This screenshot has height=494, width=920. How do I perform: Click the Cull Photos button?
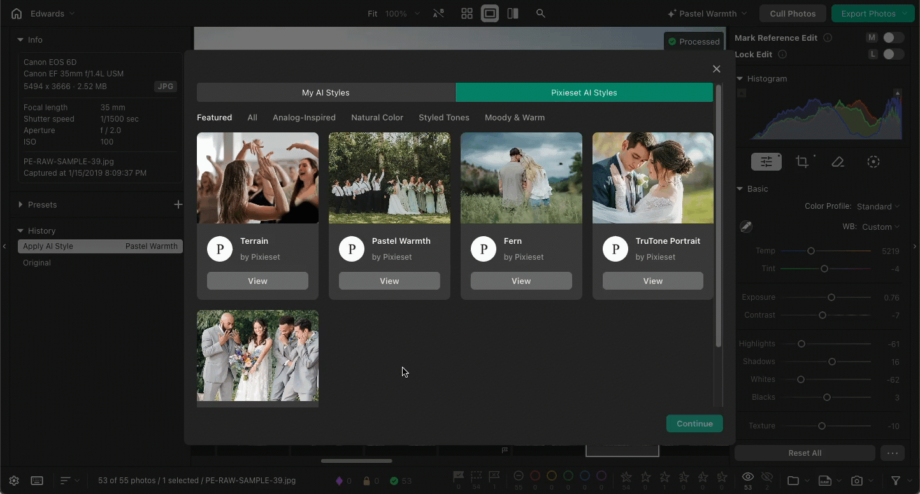coord(793,13)
